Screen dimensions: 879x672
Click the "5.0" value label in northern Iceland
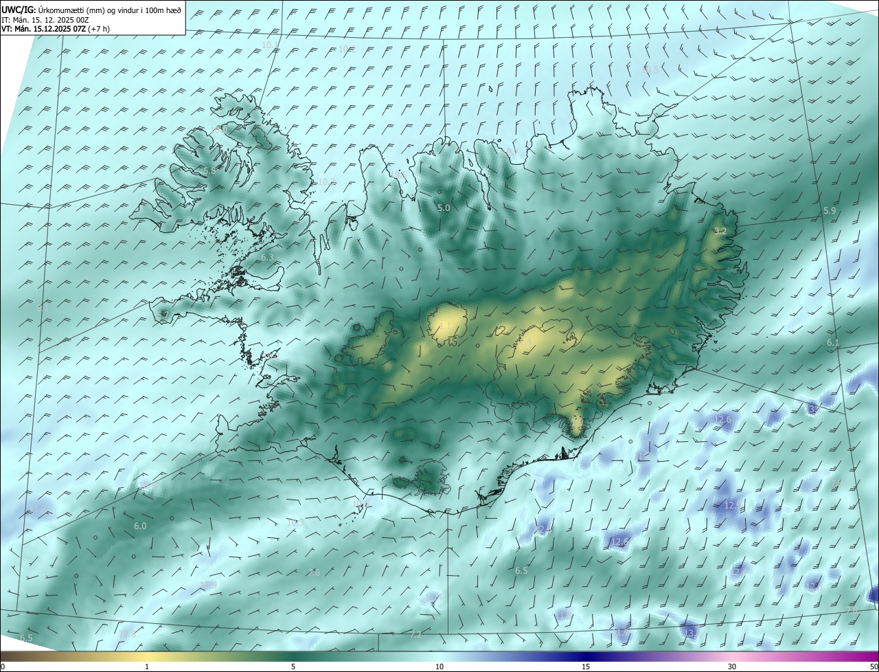444,208
